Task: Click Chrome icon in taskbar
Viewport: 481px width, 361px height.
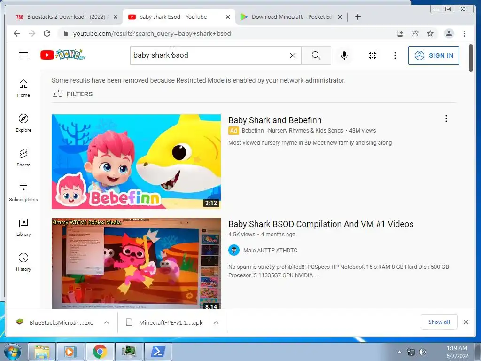Action: point(100,352)
